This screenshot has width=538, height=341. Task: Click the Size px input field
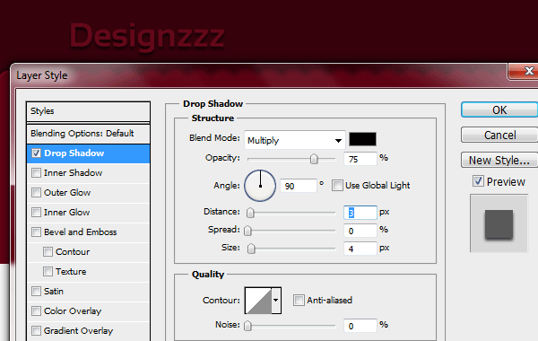tap(360, 249)
